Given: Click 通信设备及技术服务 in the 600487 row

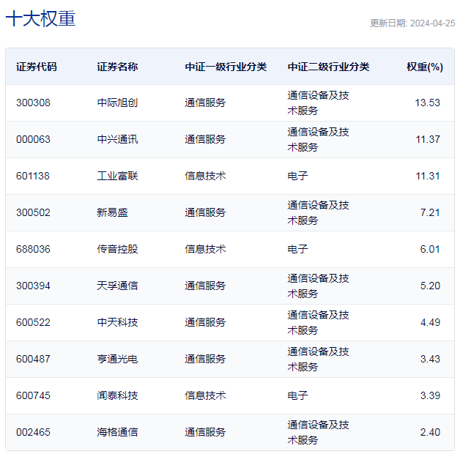Looking at the screenshot, I should click(x=318, y=360).
